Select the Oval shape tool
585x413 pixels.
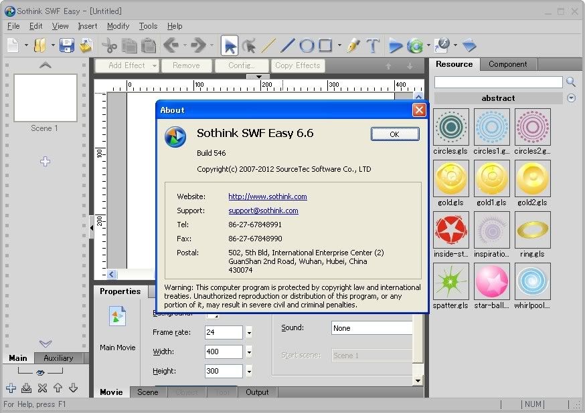(x=307, y=45)
